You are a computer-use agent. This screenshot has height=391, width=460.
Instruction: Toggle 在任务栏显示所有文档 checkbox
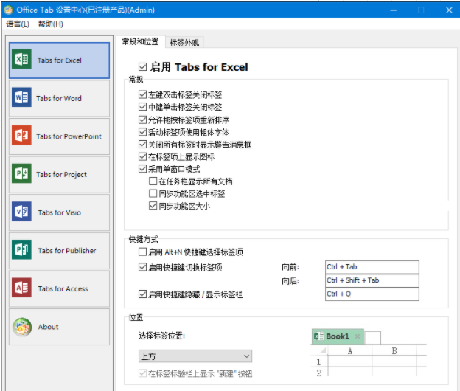(153, 181)
